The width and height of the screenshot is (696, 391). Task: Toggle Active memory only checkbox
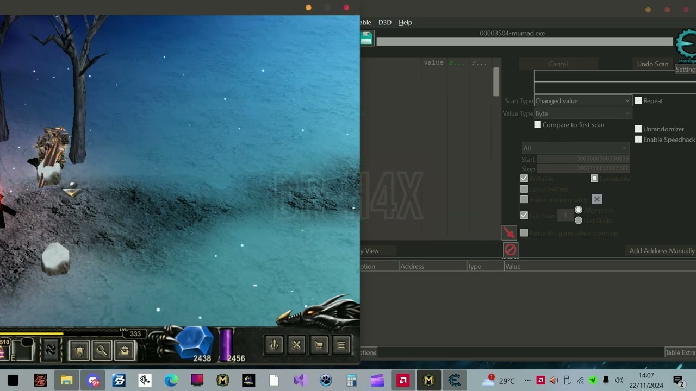coord(524,199)
